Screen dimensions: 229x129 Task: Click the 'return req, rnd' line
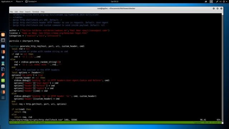pos(23,117)
